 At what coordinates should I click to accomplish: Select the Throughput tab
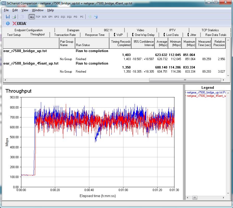(37, 34)
